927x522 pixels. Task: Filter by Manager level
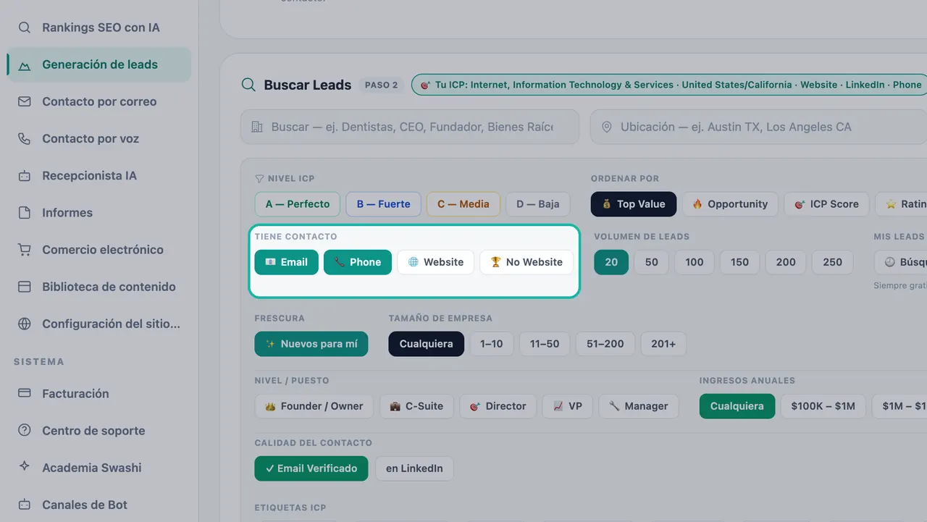639,406
